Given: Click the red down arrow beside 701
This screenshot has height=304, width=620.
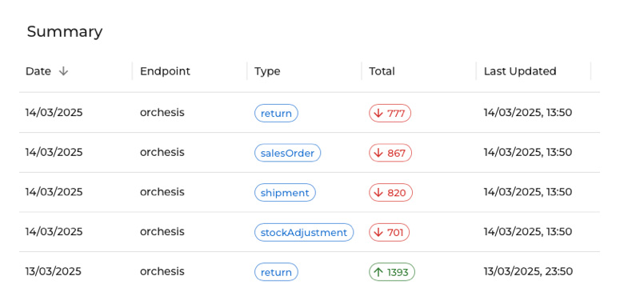Looking at the screenshot, I should pyautogui.click(x=378, y=233).
